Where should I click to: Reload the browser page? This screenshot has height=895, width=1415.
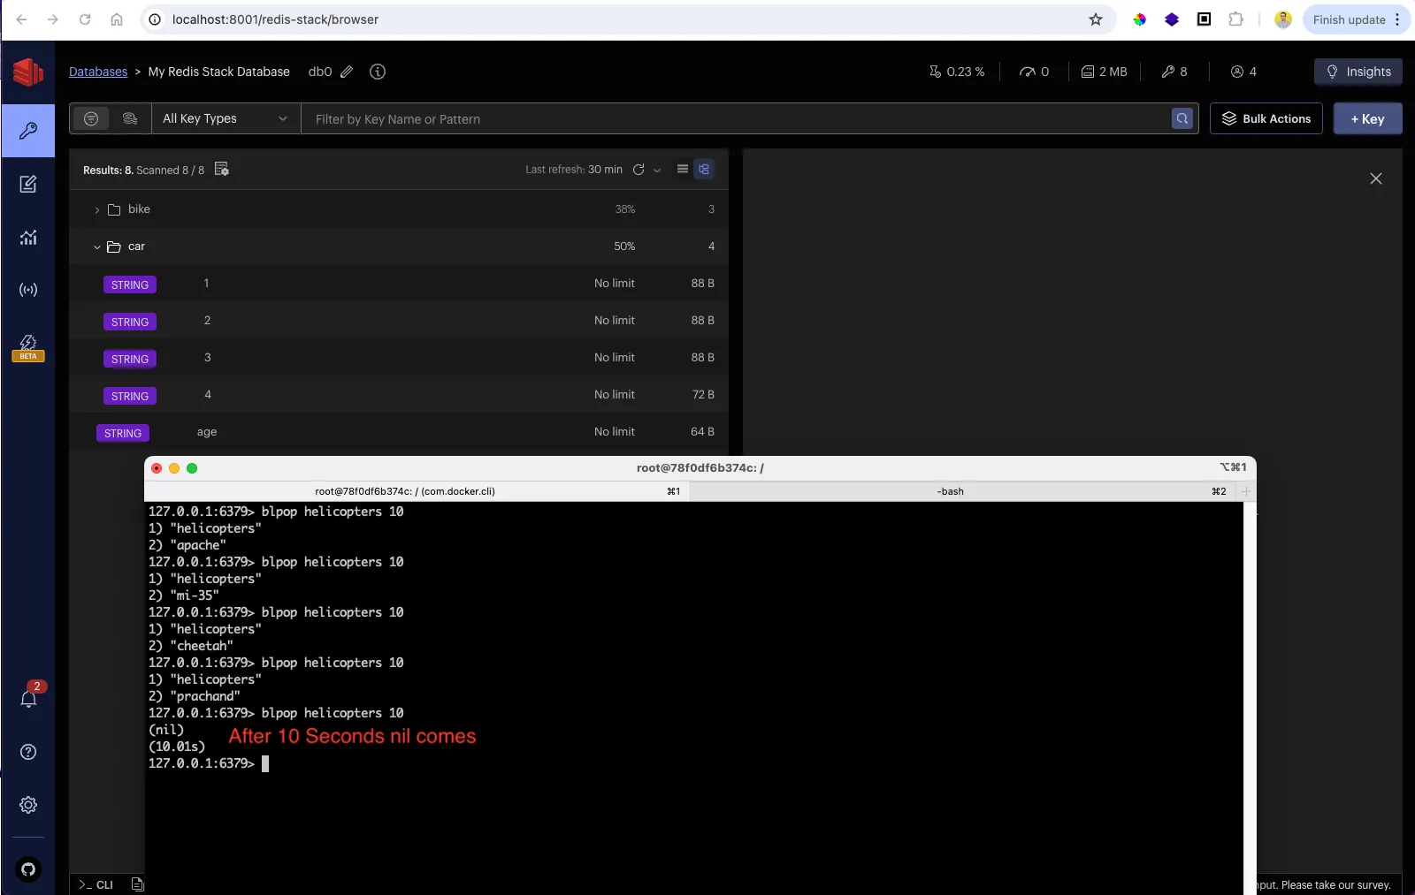[85, 19]
